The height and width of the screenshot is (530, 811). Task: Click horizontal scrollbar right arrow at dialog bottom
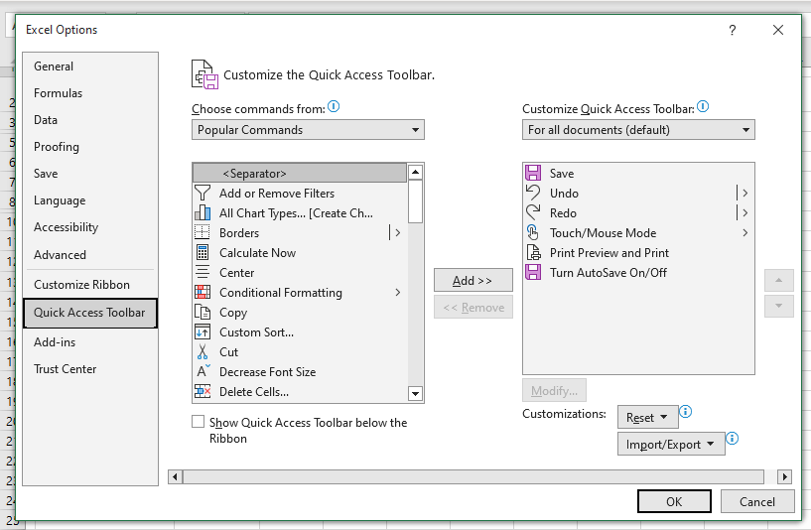click(784, 476)
